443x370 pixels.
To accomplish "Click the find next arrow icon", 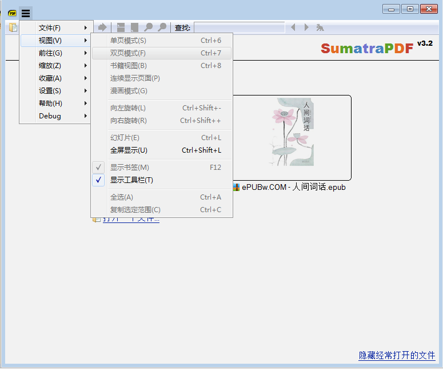I will tap(306, 27).
